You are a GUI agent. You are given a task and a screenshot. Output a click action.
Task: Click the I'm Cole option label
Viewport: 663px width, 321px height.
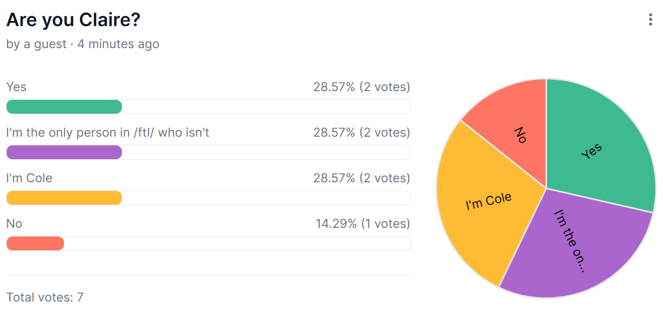click(29, 178)
